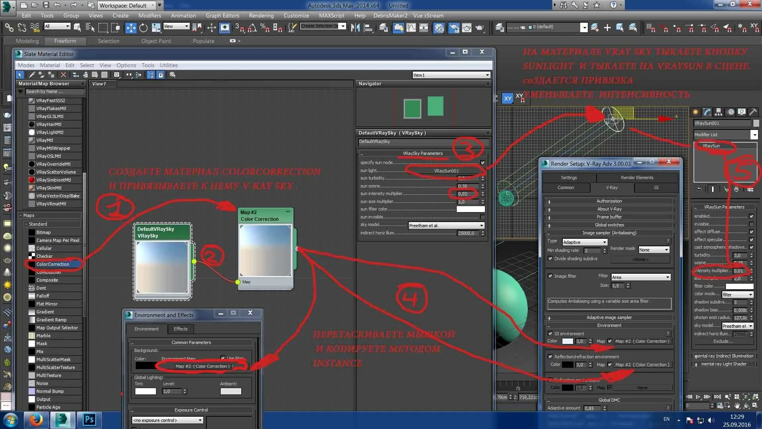Open the Modify command panel tab
762x429 pixels.
(x=707, y=112)
